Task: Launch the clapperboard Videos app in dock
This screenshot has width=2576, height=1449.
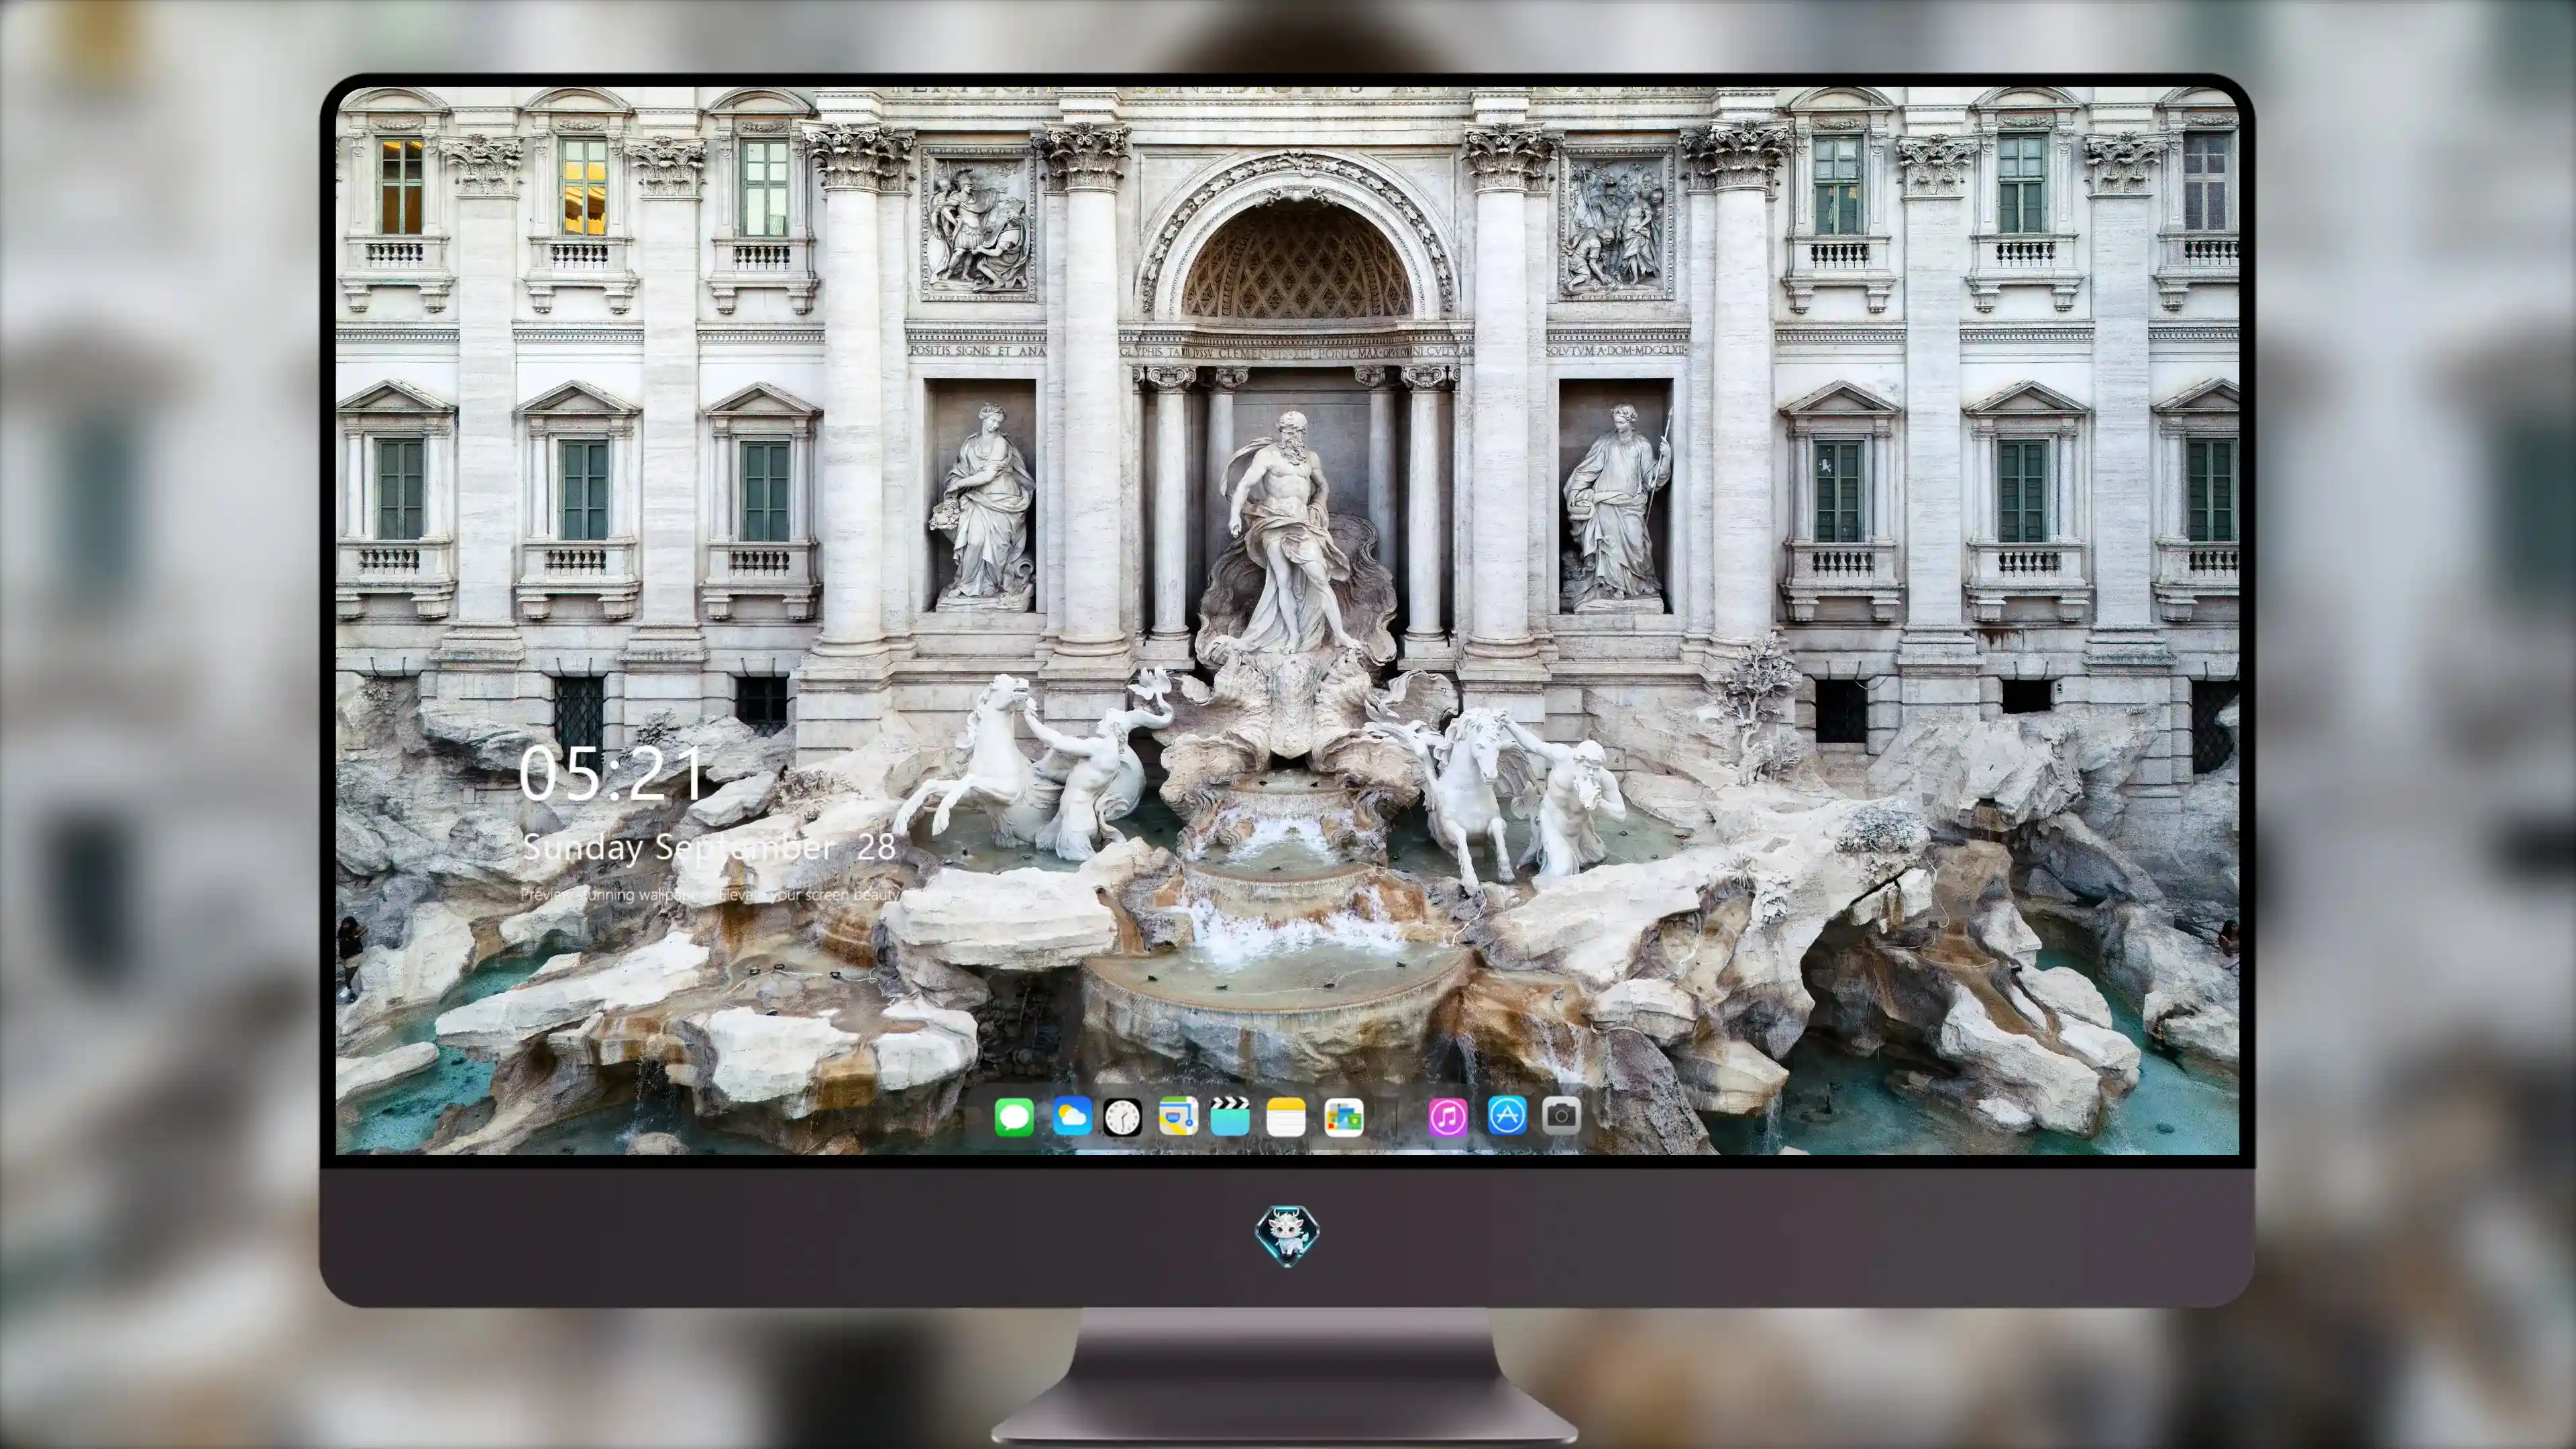Action: pos(1230,1117)
